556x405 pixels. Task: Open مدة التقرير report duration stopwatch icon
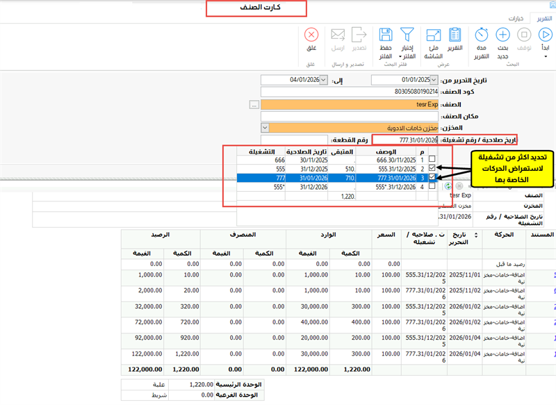point(481,34)
